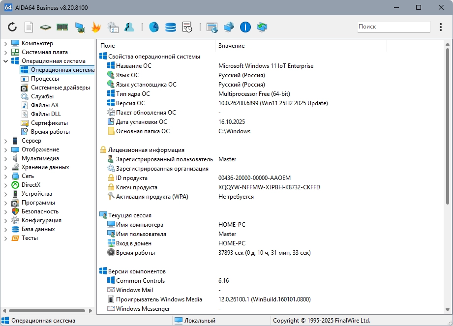The height and width of the screenshot is (326, 453).
Task: Open the three-dot menu beside search
Action: [440, 27]
